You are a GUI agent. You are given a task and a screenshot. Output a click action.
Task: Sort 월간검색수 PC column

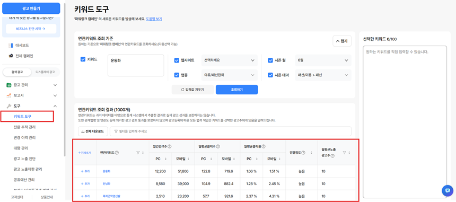pyautogui.click(x=166, y=159)
